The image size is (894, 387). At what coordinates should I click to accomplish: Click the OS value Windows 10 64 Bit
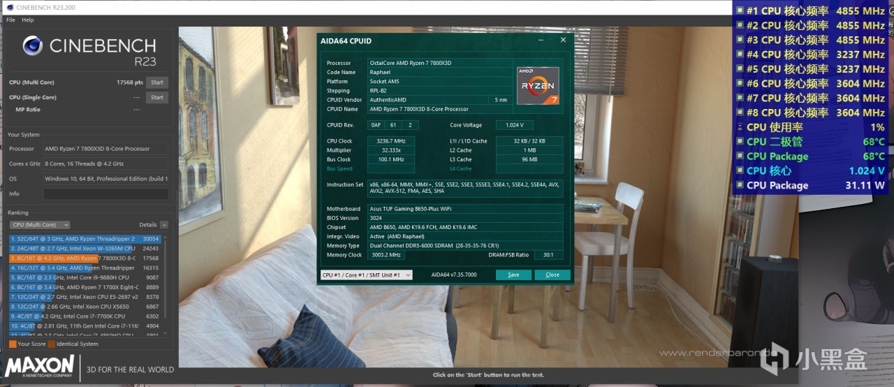point(105,179)
